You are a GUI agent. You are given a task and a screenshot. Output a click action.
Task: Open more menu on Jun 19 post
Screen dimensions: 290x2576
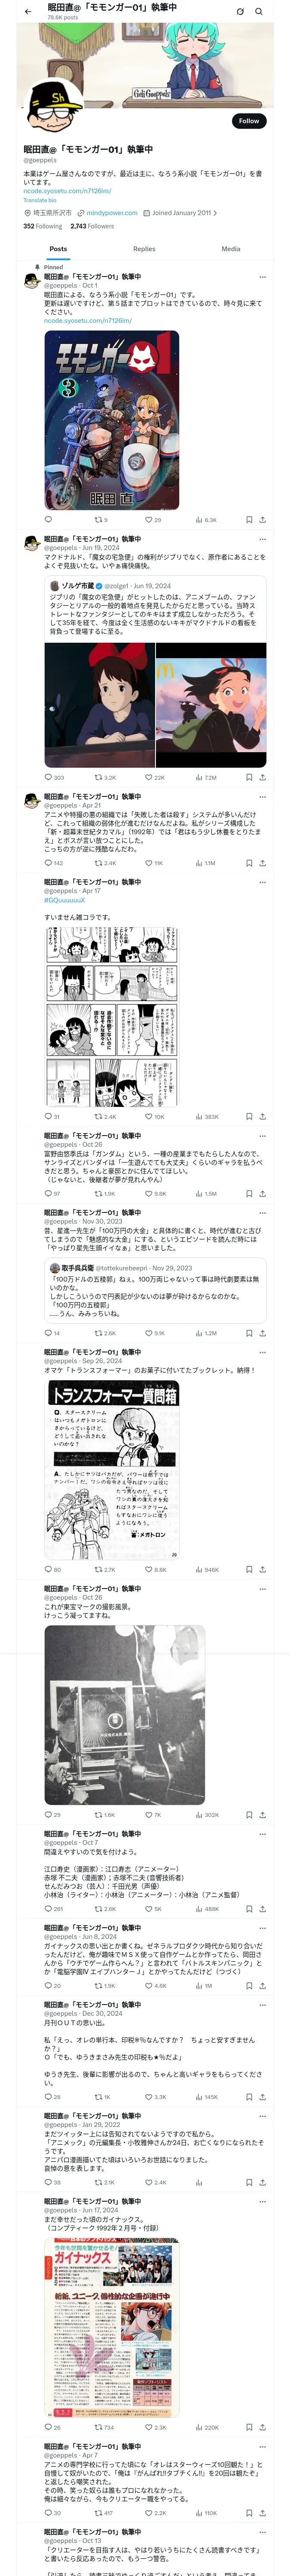pyautogui.click(x=262, y=539)
